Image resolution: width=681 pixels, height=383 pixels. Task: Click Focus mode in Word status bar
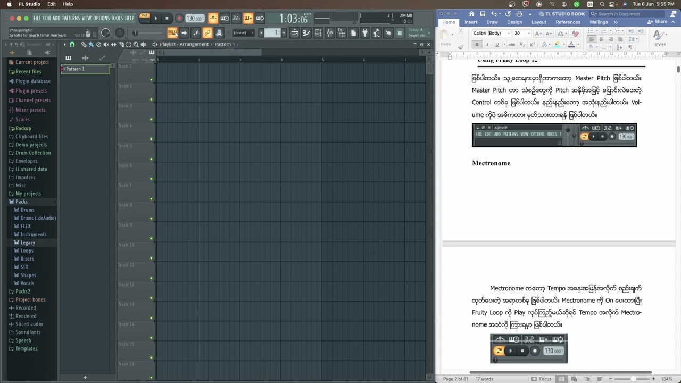(x=542, y=379)
